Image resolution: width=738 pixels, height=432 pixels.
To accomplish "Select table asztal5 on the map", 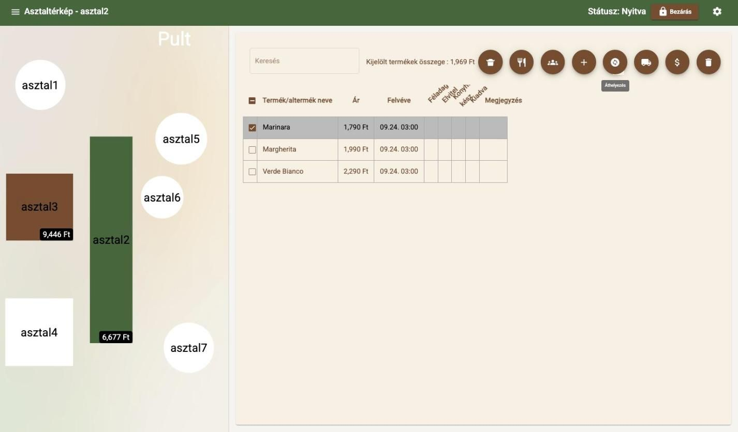I will tap(181, 139).
